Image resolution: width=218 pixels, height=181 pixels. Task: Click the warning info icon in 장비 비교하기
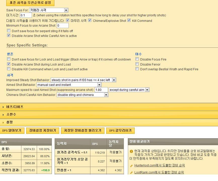tap(131, 151)
